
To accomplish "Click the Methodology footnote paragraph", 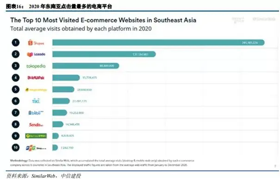I will [x=102, y=163].
